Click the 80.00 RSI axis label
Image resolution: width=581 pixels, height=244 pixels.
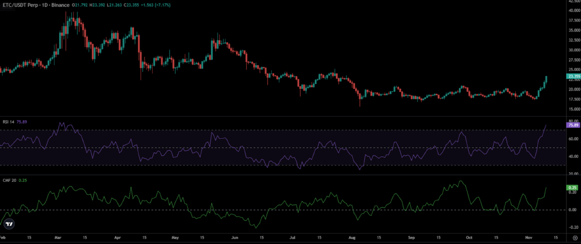tap(573, 121)
